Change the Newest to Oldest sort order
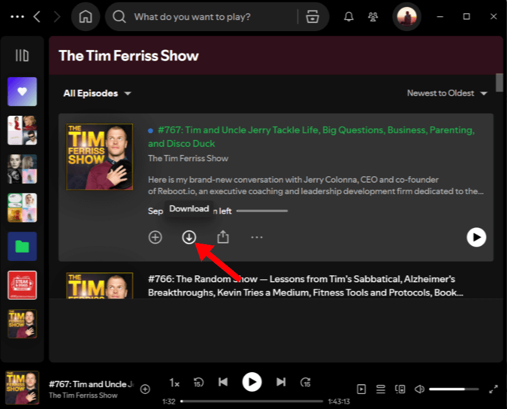 pyautogui.click(x=447, y=93)
